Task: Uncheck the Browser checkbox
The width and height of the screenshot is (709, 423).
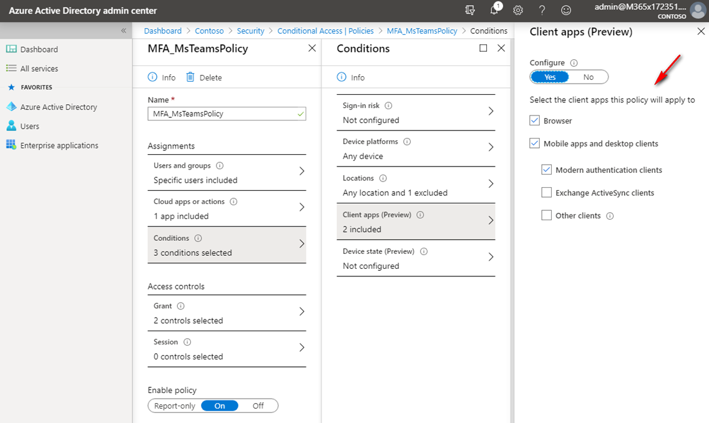Action: tap(534, 120)
